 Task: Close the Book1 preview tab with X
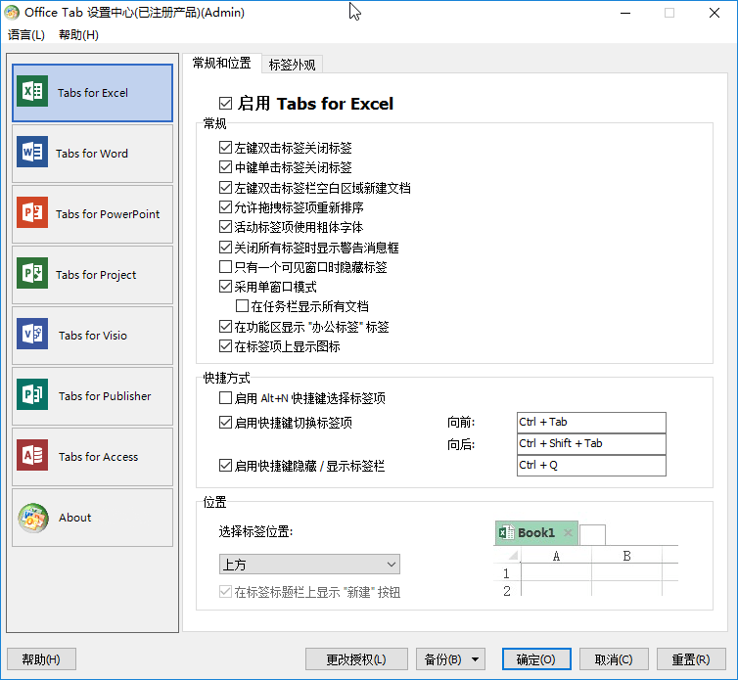click(568, 532)
